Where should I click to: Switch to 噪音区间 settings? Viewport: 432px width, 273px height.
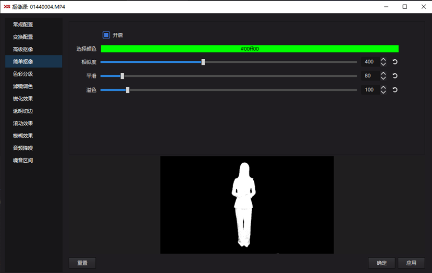coord(34,160)
